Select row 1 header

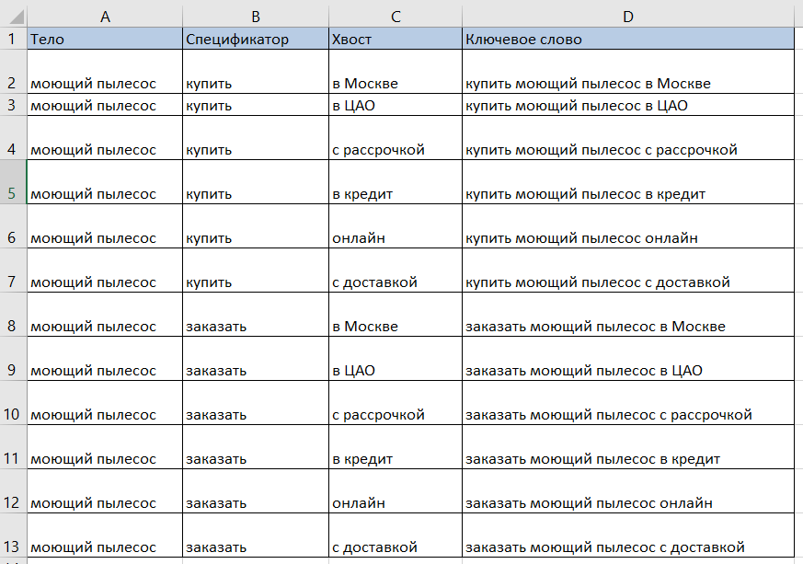coord(13,39)
